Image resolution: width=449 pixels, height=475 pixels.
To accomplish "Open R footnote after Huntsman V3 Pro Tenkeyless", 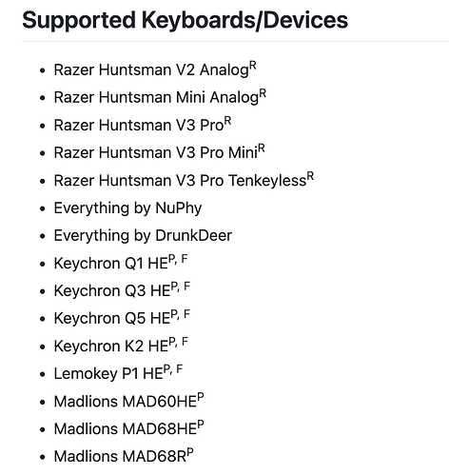I will (x=310, y=177).
